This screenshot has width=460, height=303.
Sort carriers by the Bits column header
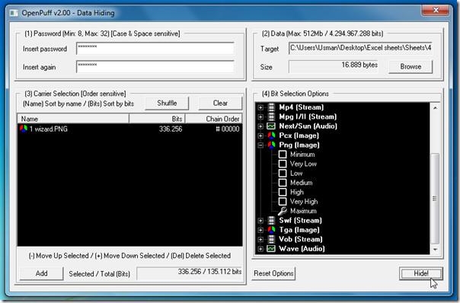[x=157, y=119]
